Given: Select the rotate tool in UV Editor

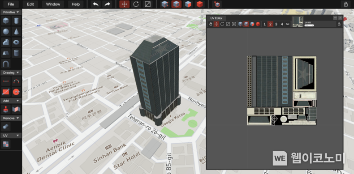Looking at the screenshot, I should 222,24.
